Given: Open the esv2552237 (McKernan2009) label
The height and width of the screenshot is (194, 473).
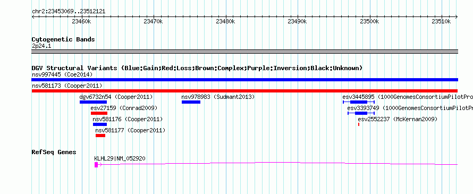Looking at the screenshot, I should click(398, 119).
